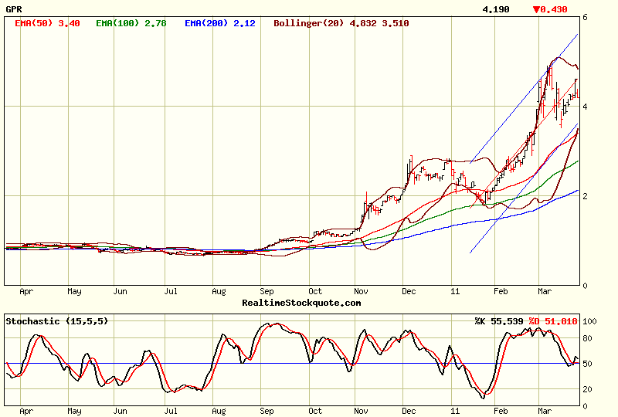The image size is (618, 417).
Task: Click the GPR ticker symbol
Action: coord(14,9)
